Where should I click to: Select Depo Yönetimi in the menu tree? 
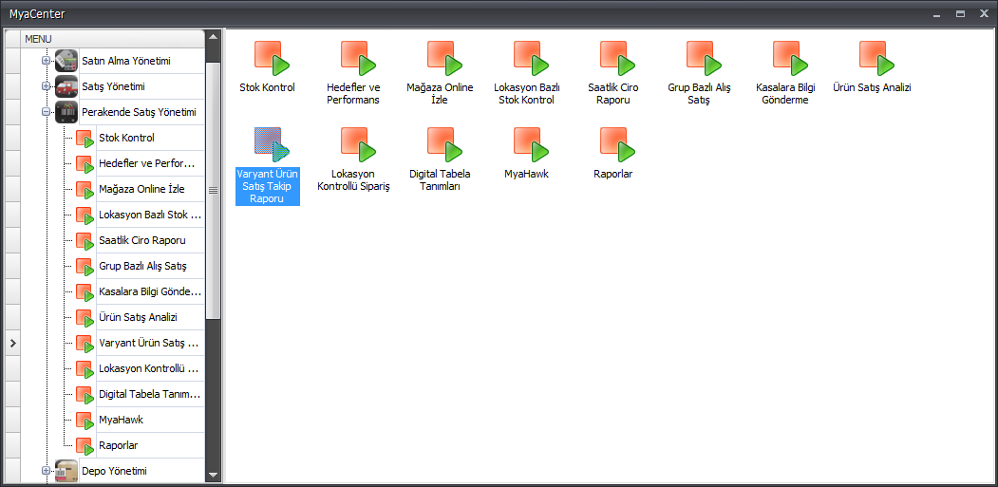[114, 471]
